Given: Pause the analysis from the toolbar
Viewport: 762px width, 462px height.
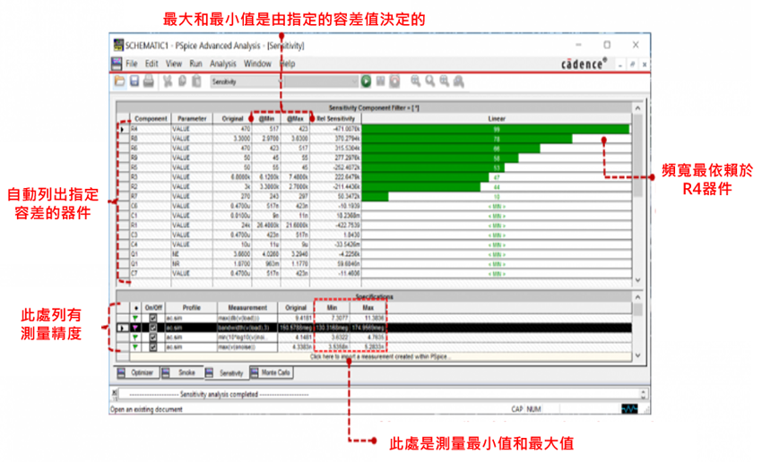Looking at the screenshot, I should click(380, 81).
